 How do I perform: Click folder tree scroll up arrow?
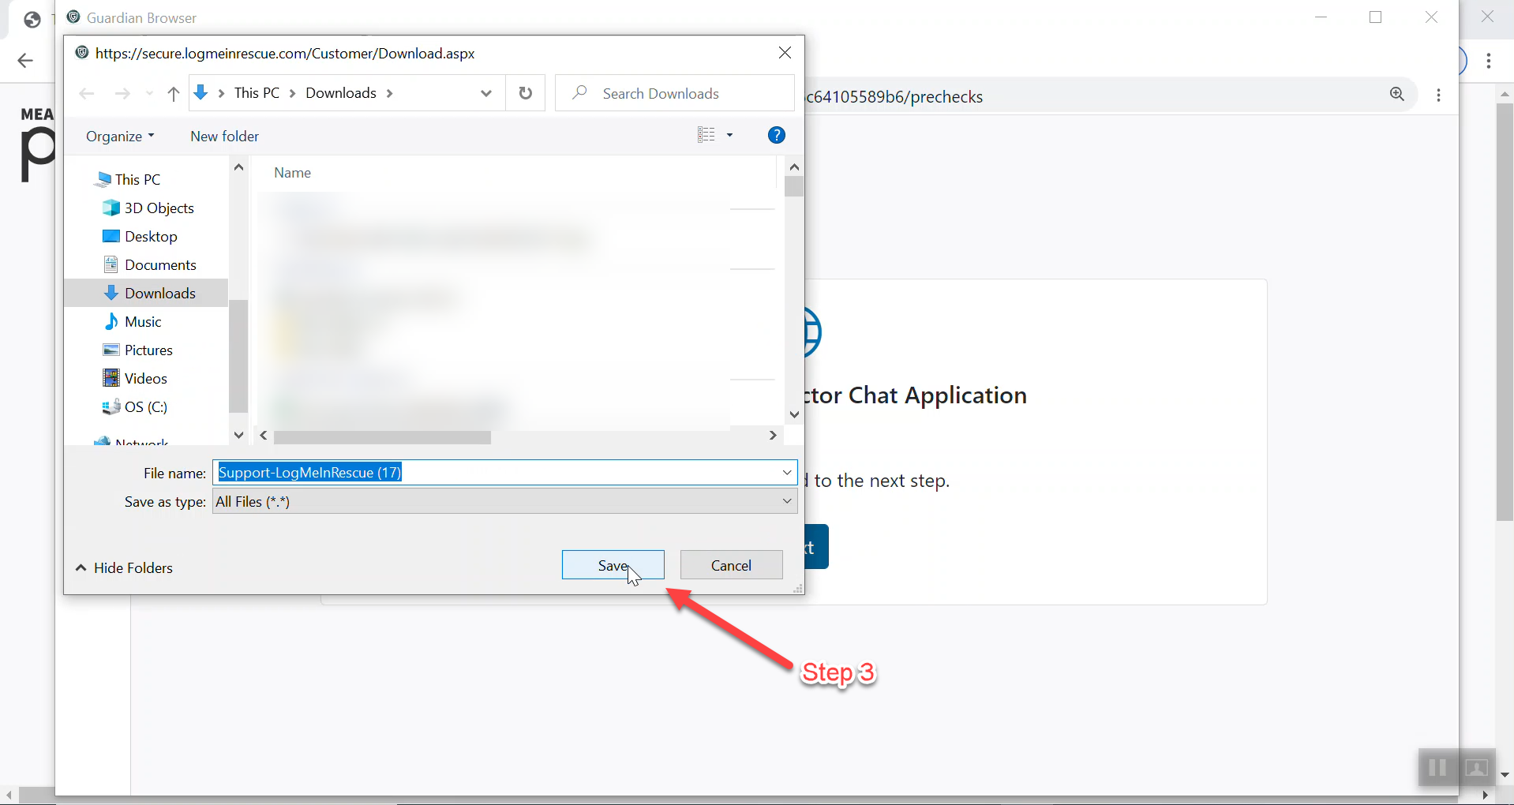(x=238, y=167)
